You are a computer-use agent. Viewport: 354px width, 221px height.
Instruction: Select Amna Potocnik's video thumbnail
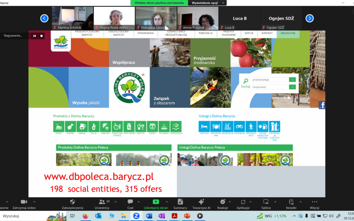(198, 18)
